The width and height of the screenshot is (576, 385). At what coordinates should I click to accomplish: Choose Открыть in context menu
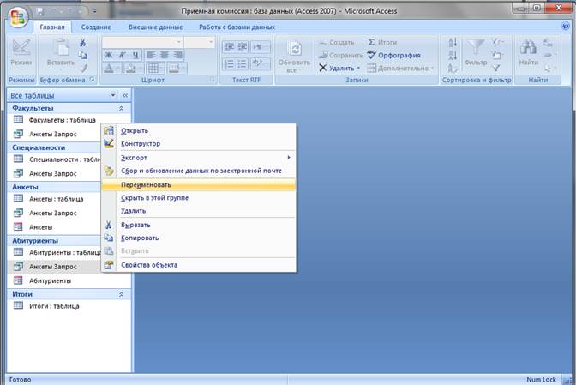pos(198,131)
